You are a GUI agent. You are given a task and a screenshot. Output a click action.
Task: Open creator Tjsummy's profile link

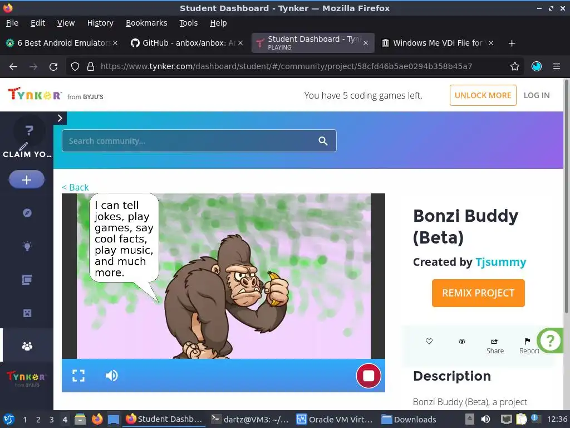coord(500,262)
